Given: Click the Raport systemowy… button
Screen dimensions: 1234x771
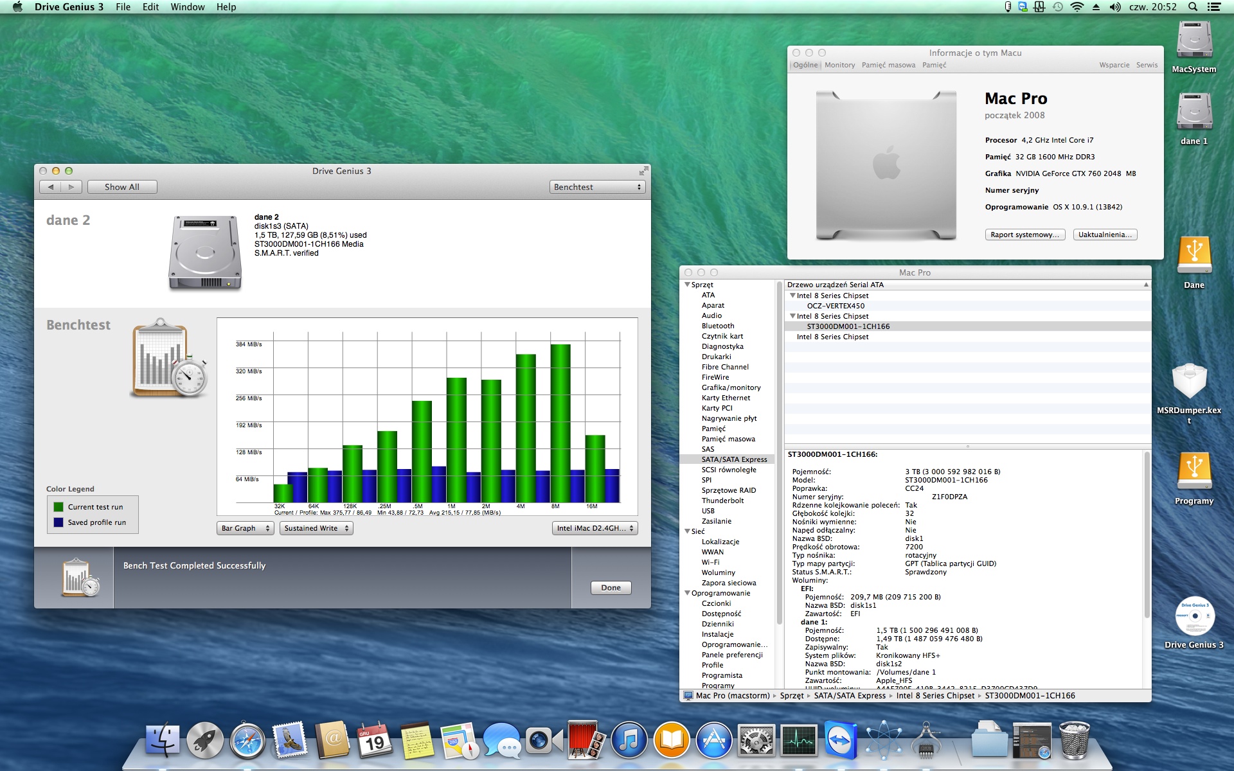Looking at the screenshot, I should coord(1025,235).
